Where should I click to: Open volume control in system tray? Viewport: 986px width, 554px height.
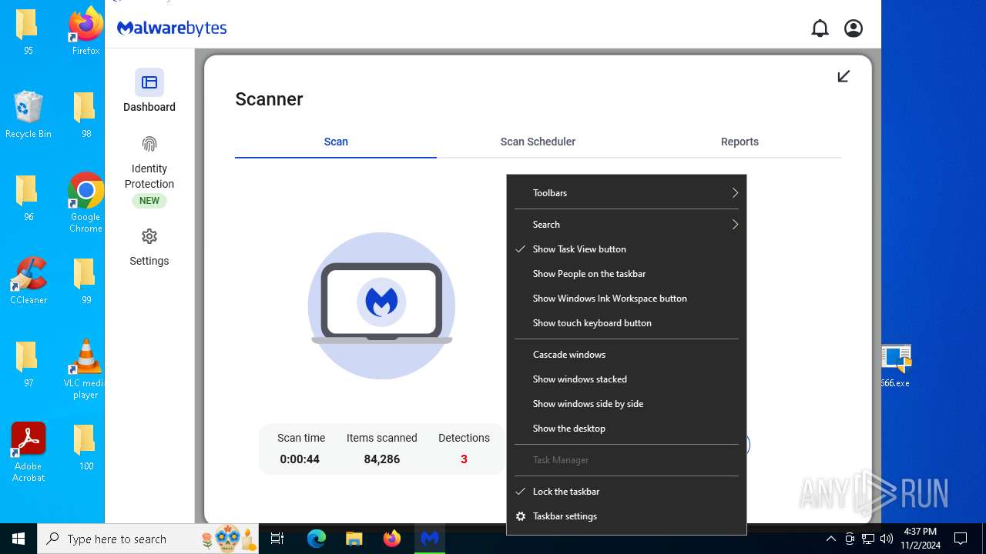coord(887,539)
